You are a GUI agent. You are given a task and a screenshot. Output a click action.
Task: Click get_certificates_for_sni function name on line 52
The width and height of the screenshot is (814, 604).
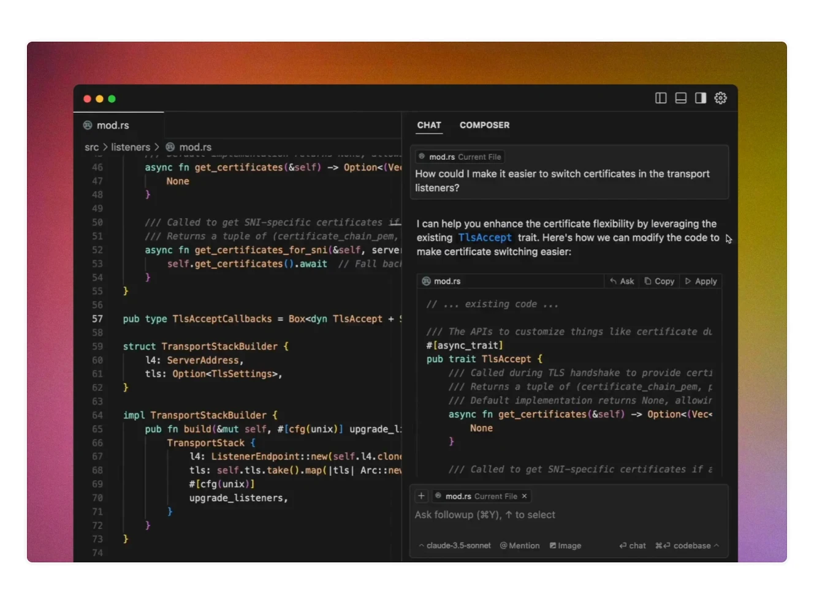[261, 250]
